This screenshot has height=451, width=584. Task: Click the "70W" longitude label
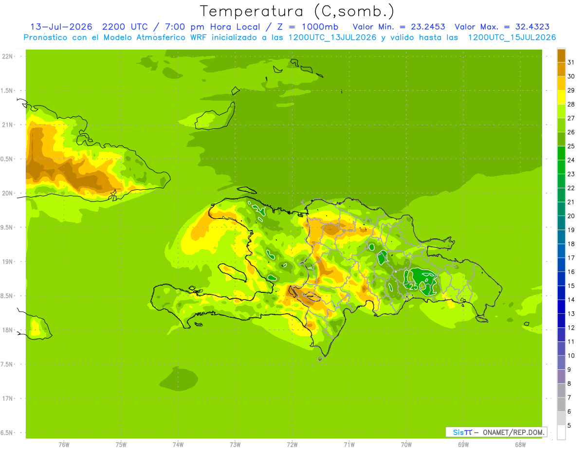click(x=406, y=445)
